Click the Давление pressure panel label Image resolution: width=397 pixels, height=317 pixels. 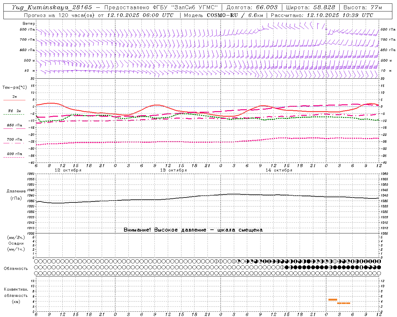pos(16,191)
